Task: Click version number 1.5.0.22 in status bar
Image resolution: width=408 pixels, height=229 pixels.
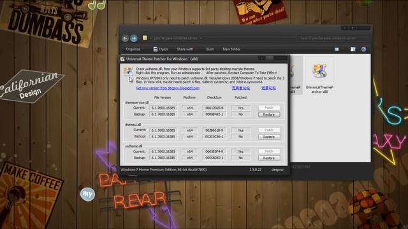Action: coord(255,170)
